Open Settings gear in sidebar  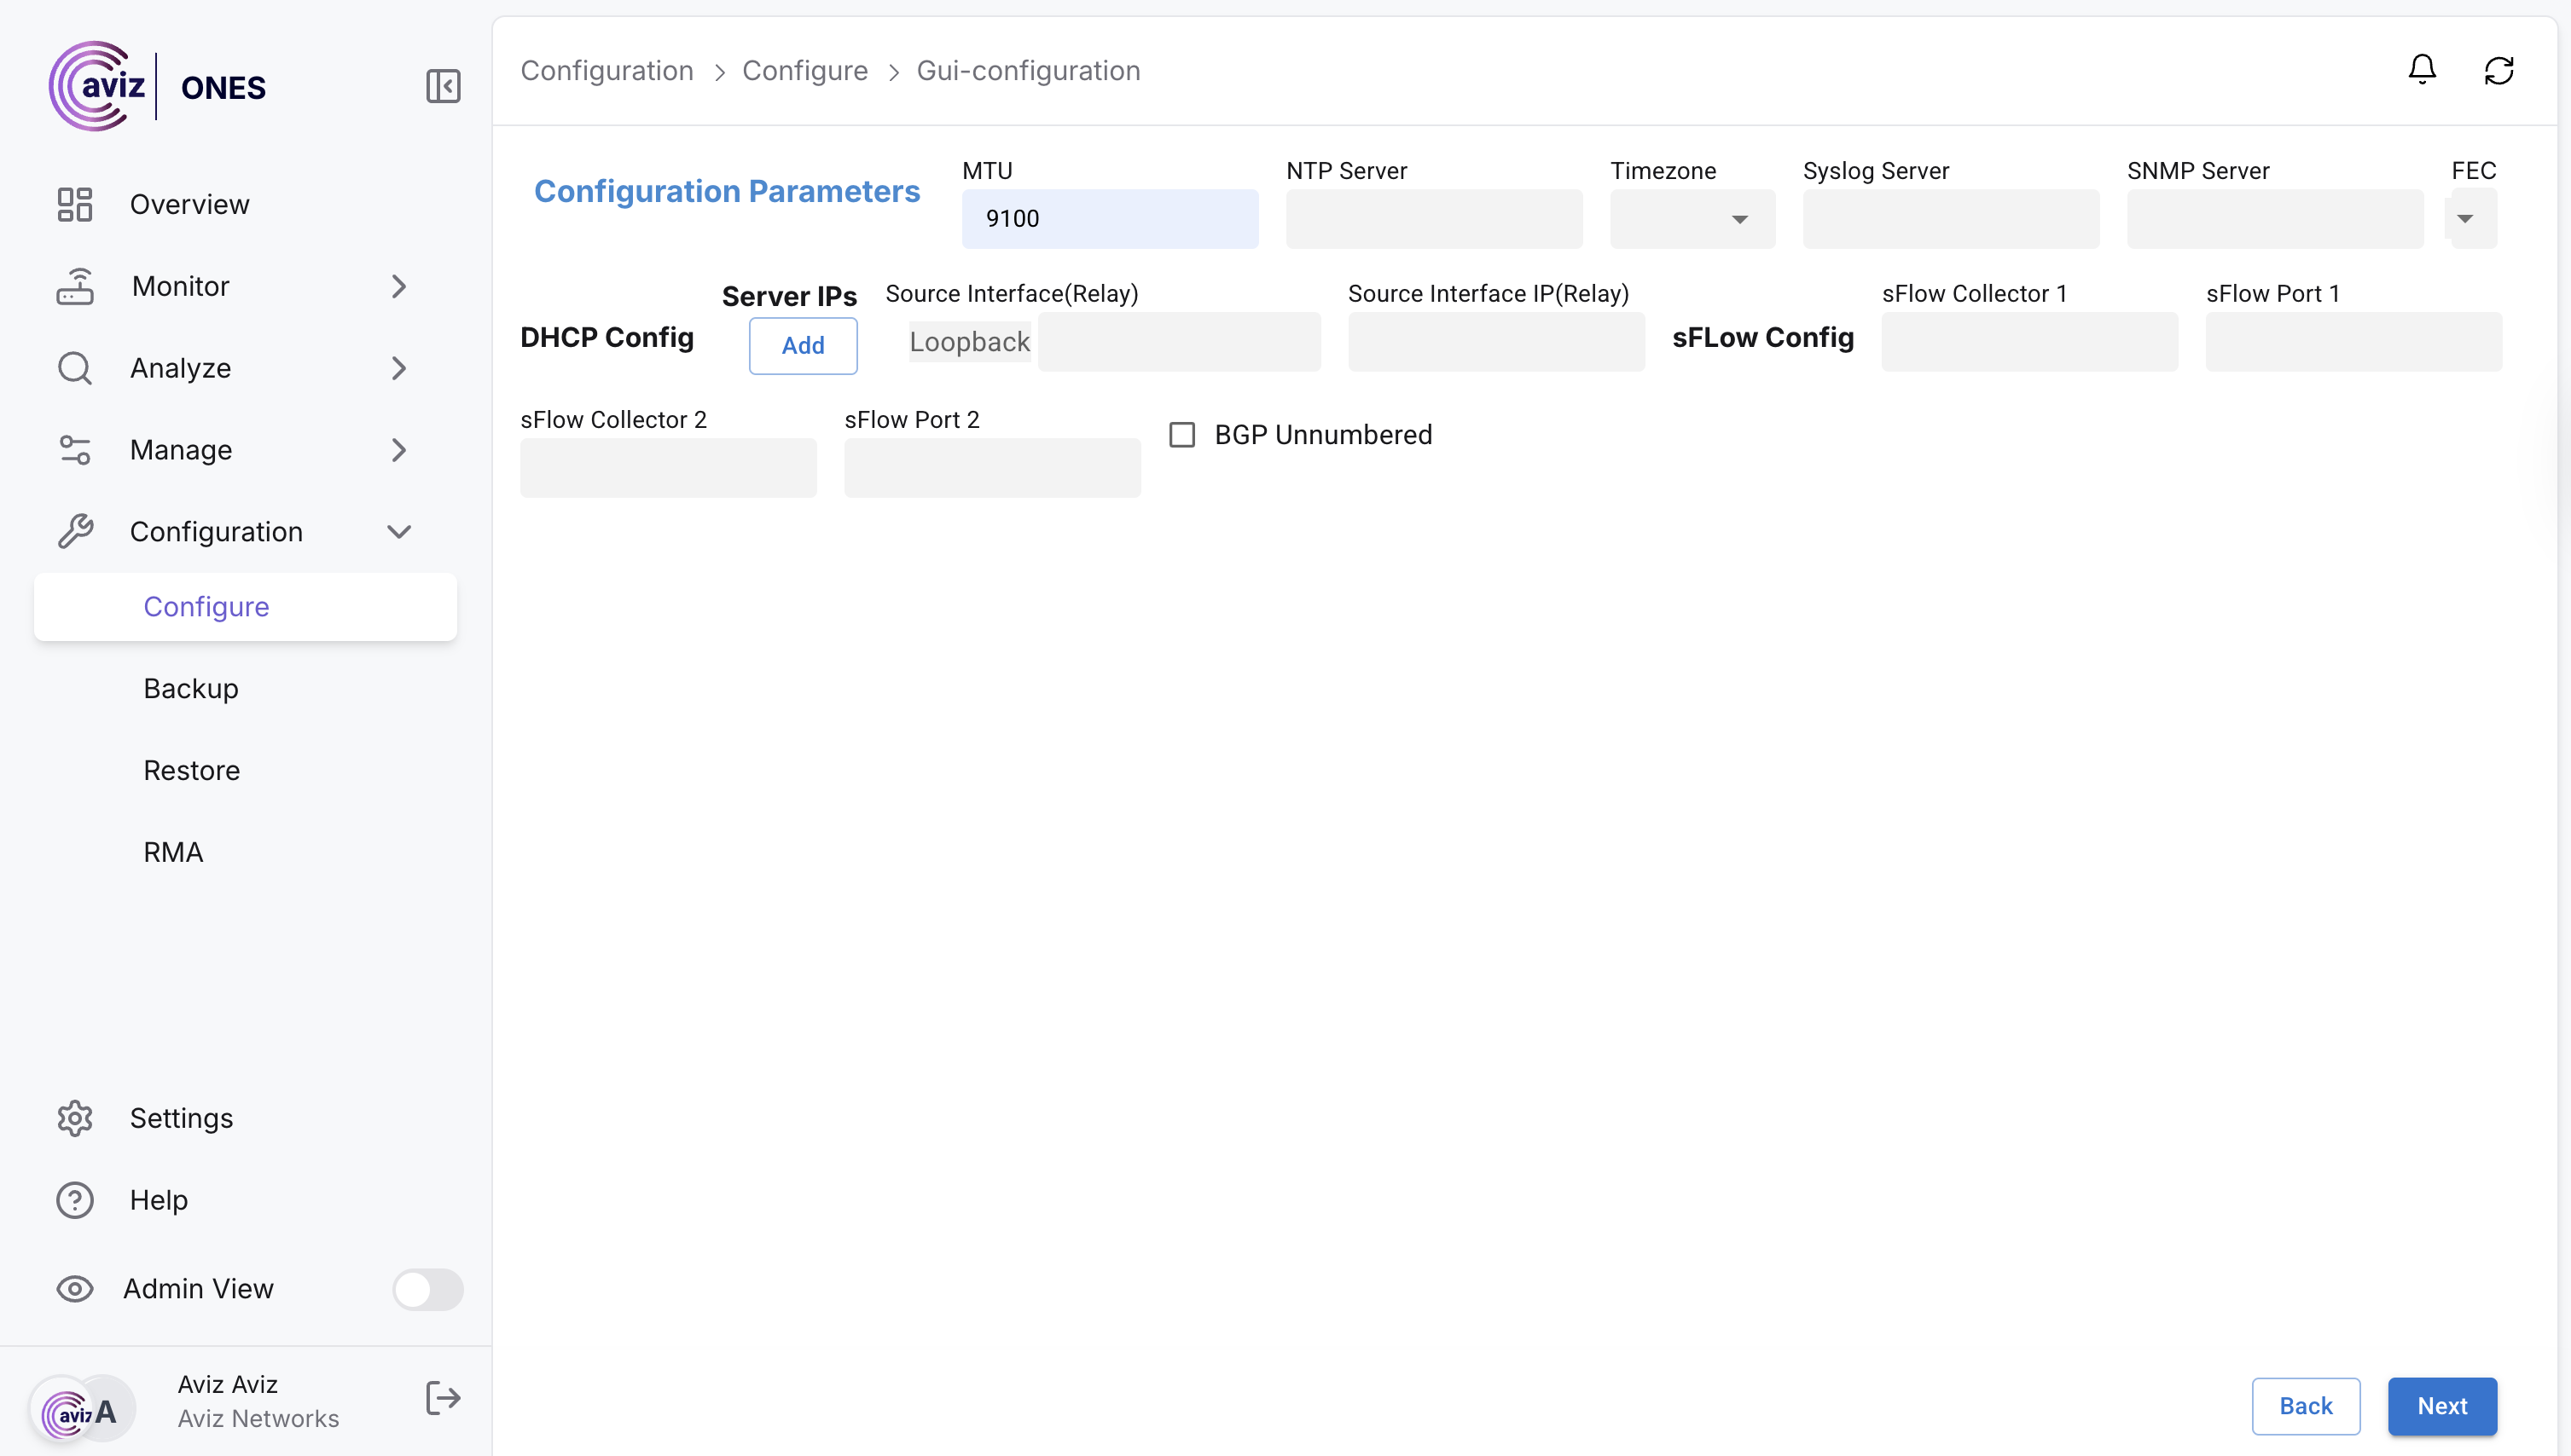75,1118
